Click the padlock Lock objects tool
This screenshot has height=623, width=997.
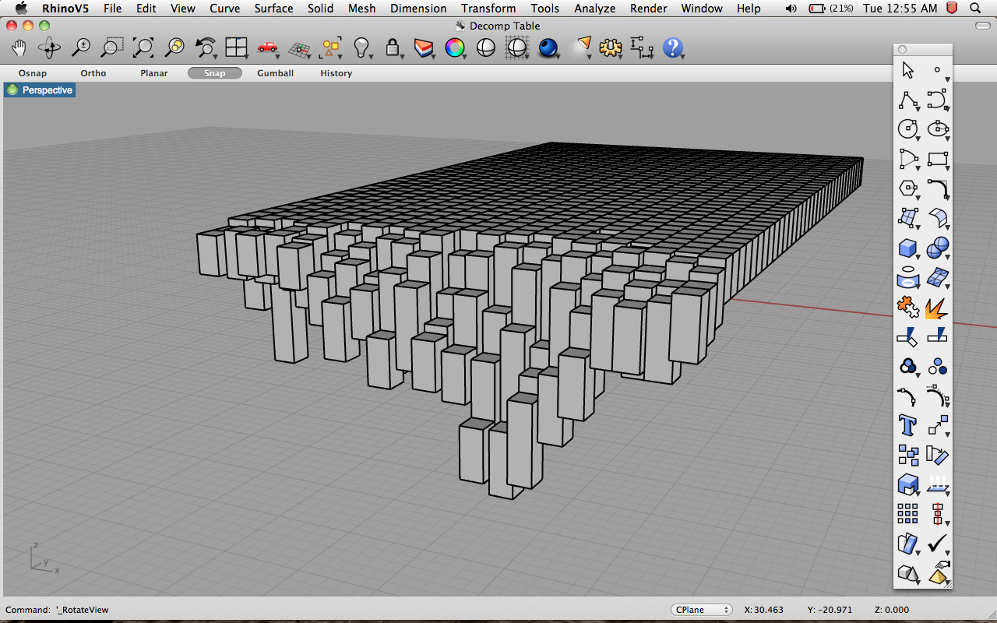(x=393, y=48)
